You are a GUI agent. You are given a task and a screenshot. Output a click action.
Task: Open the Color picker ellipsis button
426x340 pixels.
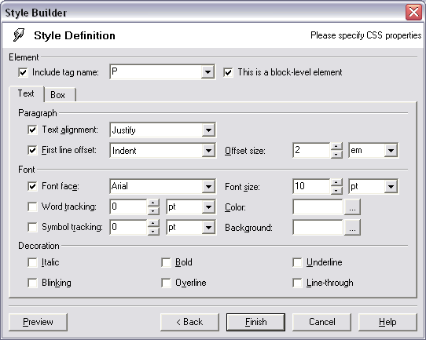[352, 207]
